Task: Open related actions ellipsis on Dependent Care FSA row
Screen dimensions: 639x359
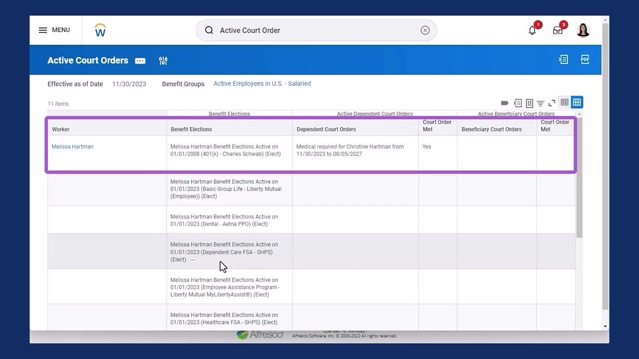Action: [x=192, y=260]
